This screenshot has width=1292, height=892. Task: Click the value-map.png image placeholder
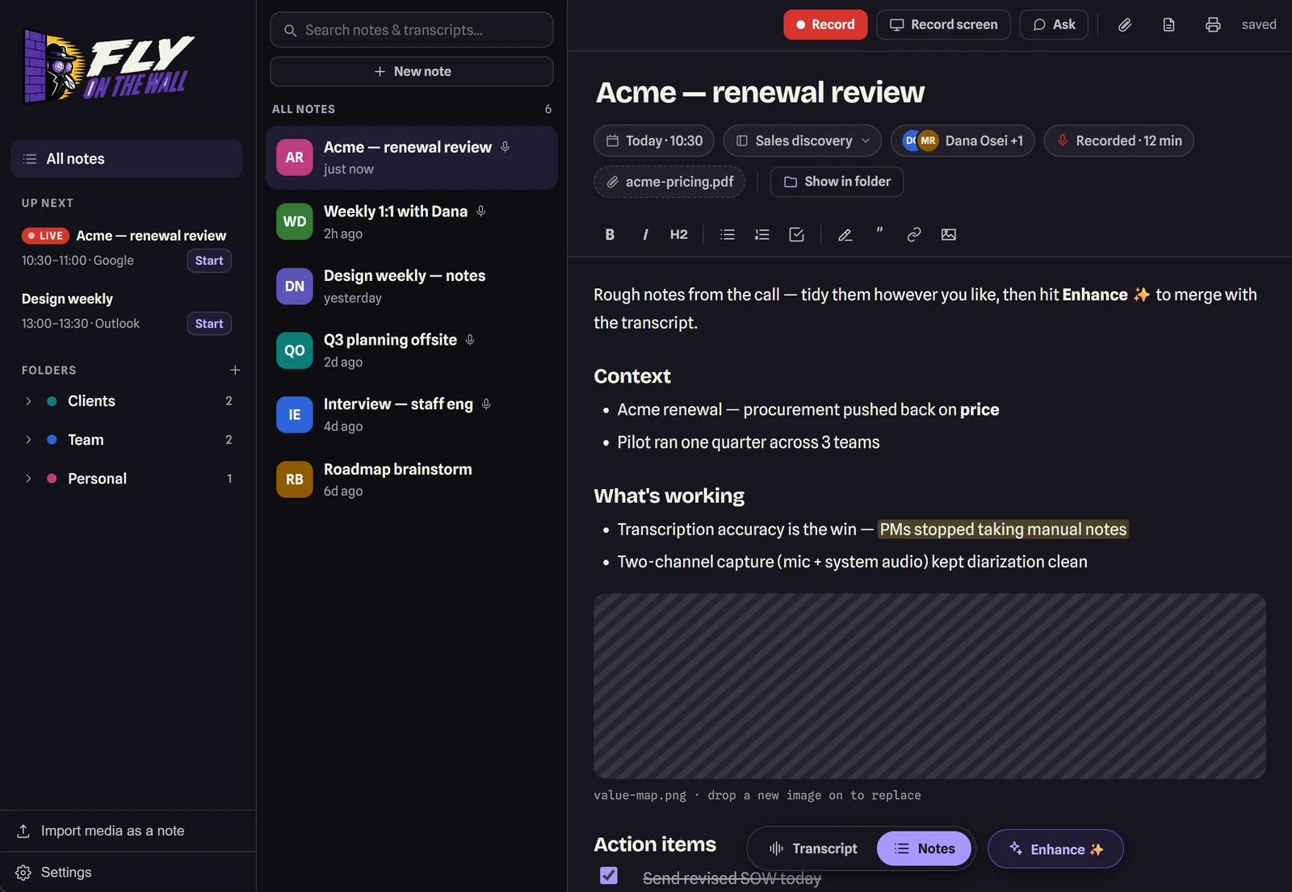click(x=929, y=686)
